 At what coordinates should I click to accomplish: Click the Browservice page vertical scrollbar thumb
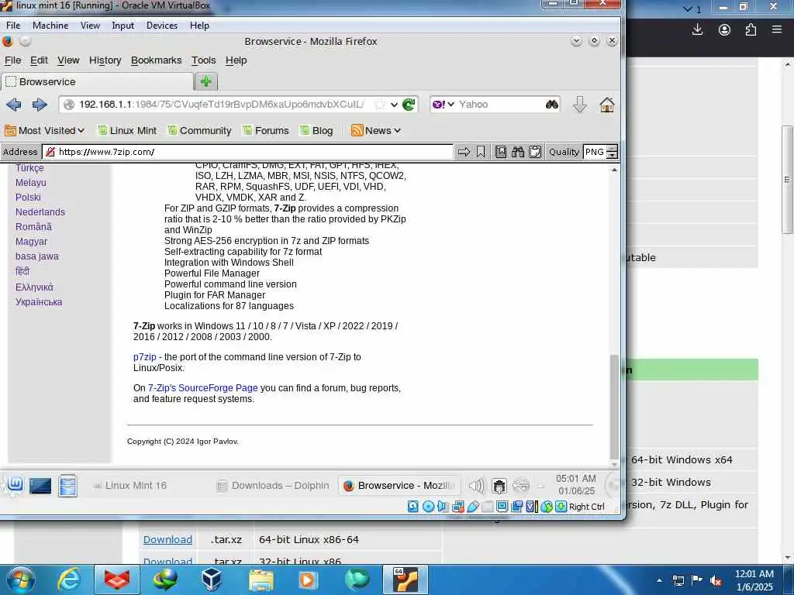coord(614,407)
